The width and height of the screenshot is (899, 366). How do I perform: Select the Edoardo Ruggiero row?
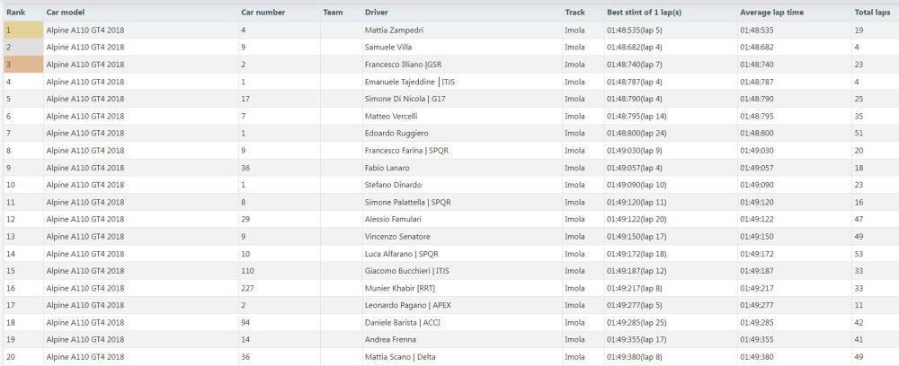click(451, 134)
